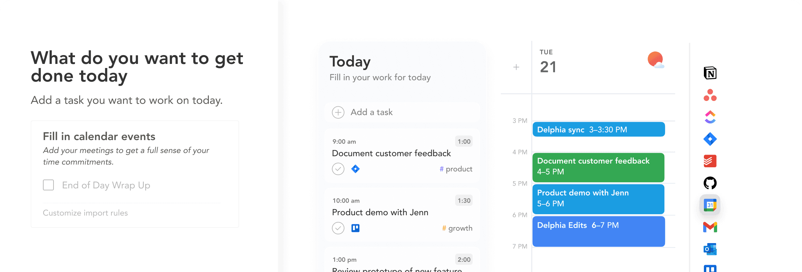The height and width of the screenshot is (272, 802).
Task: Mark Document customer feedback task complete
Action: click(x=338, y=169)
